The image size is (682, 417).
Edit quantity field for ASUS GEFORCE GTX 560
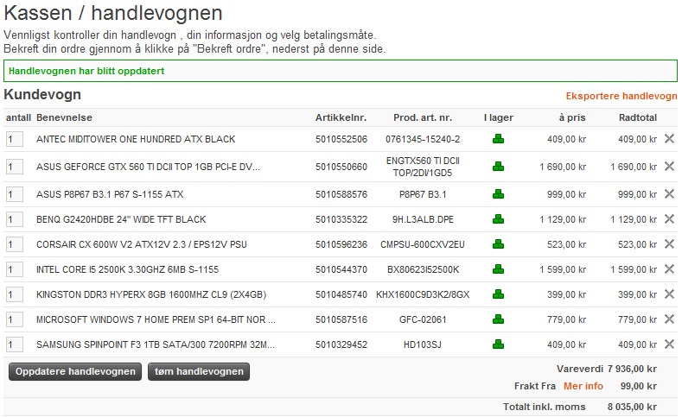coord(15,167)
